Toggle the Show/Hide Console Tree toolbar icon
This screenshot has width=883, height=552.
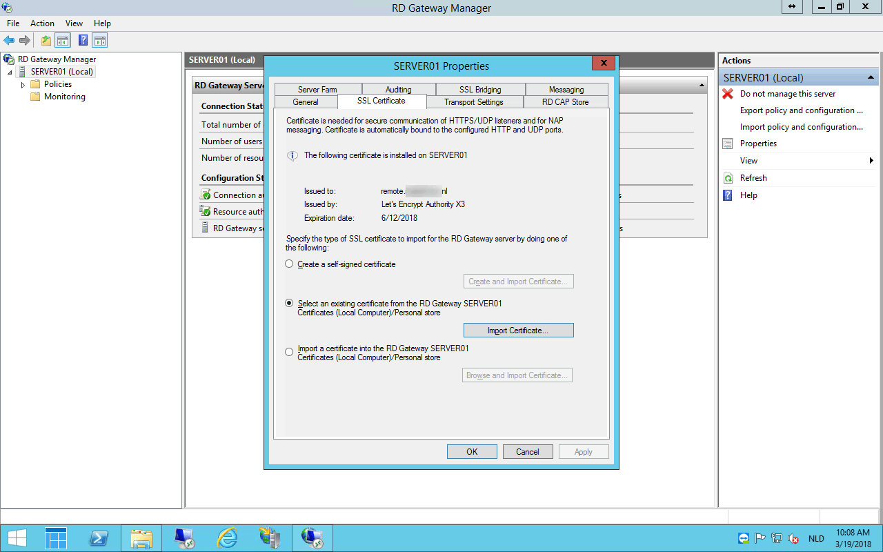click(x=63, y=41)
